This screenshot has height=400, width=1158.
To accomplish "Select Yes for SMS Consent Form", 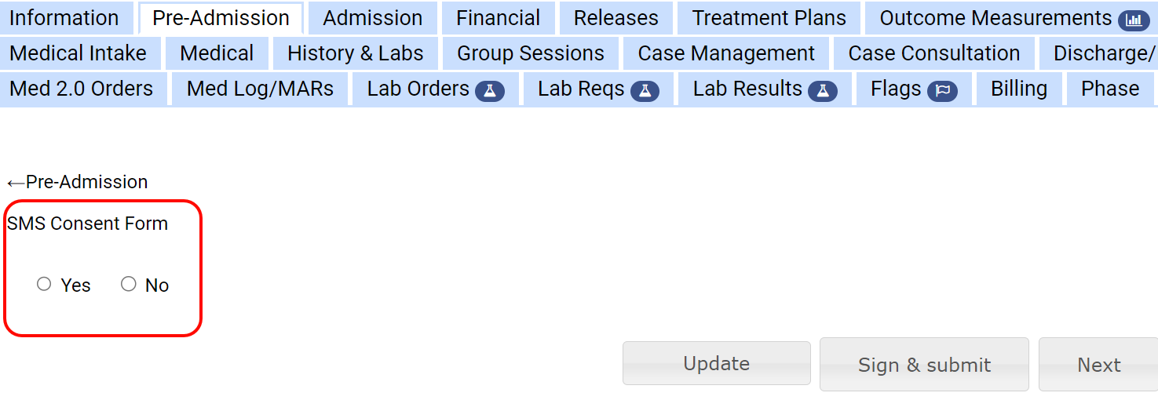I will click(x=44, y=284).
